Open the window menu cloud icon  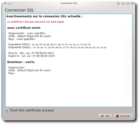[5, 3]
